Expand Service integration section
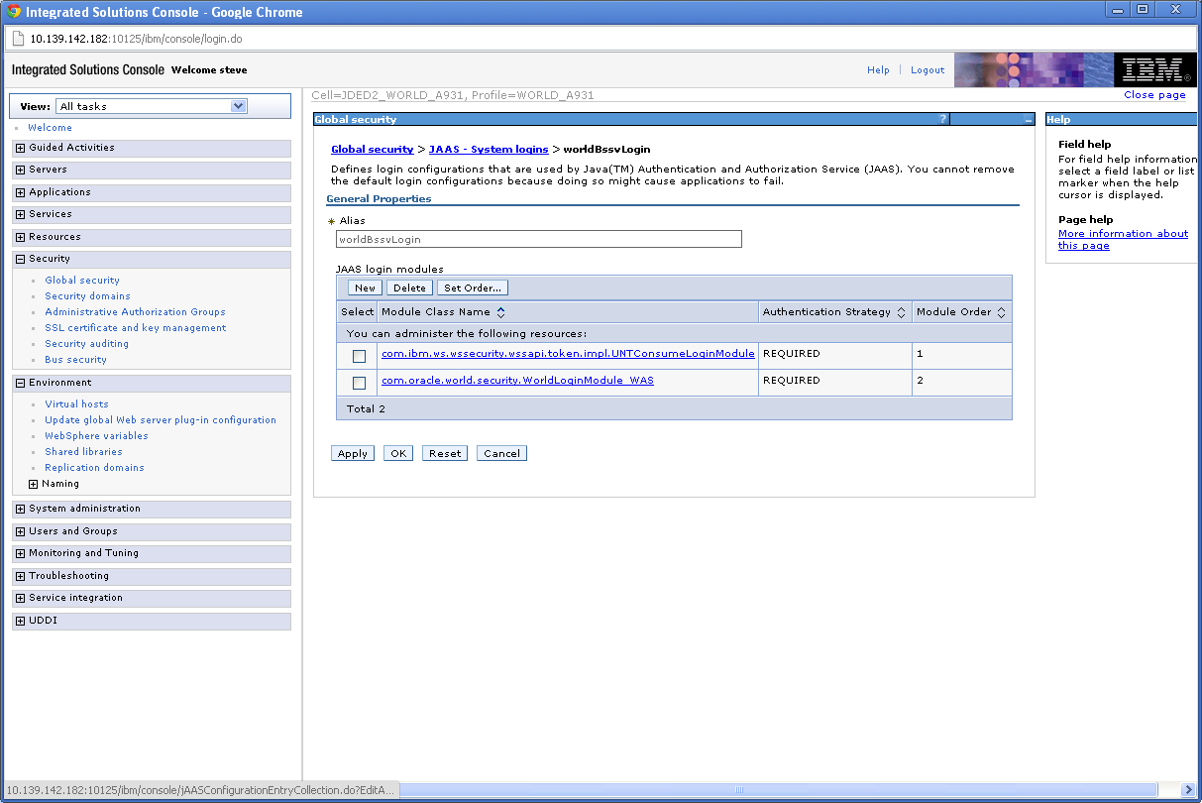 tap(20, 598)
